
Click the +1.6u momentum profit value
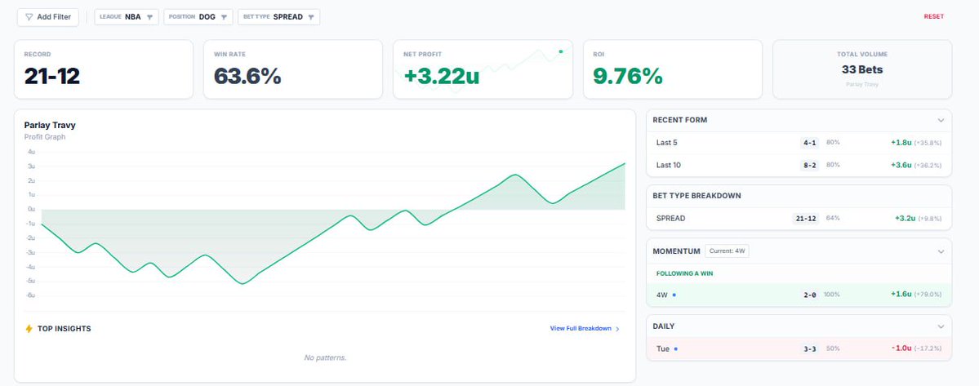click(x=901, y=295)
